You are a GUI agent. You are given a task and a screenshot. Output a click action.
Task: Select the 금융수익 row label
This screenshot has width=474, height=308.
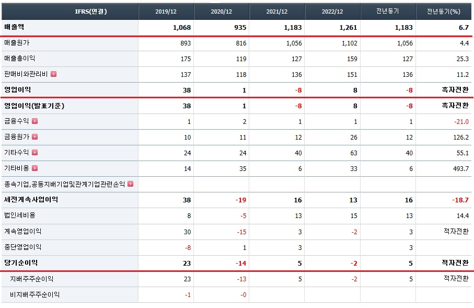(17, 121)
